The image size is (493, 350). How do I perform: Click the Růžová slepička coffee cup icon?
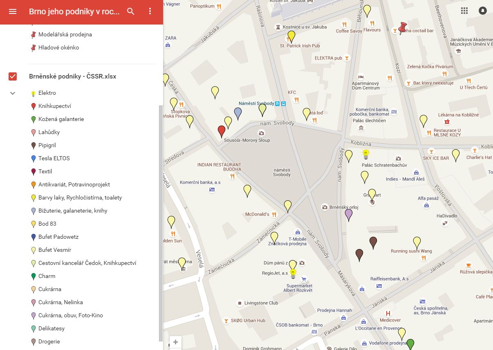[x=468, y=265]
